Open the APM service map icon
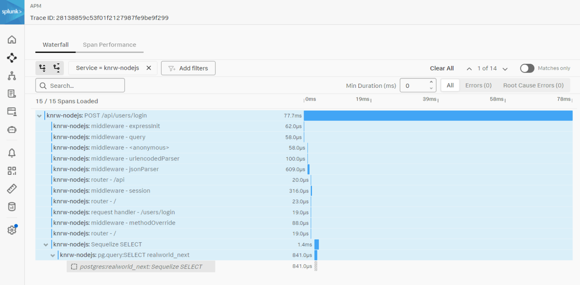 tap(12, 58)
